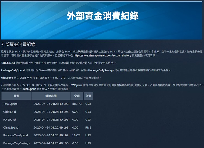Click USD in the PWSpend row

tap(88, 120)
